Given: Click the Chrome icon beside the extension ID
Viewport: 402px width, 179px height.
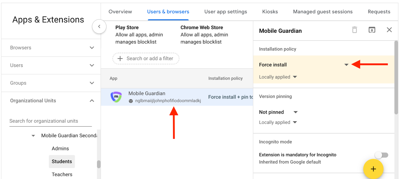Looking at the screenshot, I should (x=131, y=101).
